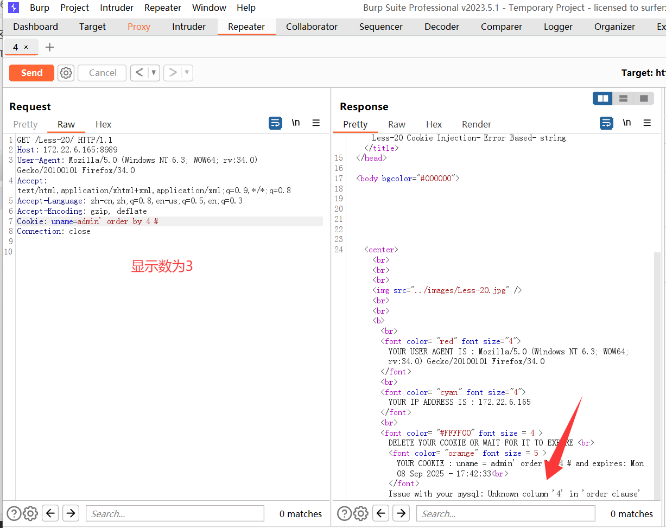
Task: Open the Response viewer hamburger menu
Action: 647,123
